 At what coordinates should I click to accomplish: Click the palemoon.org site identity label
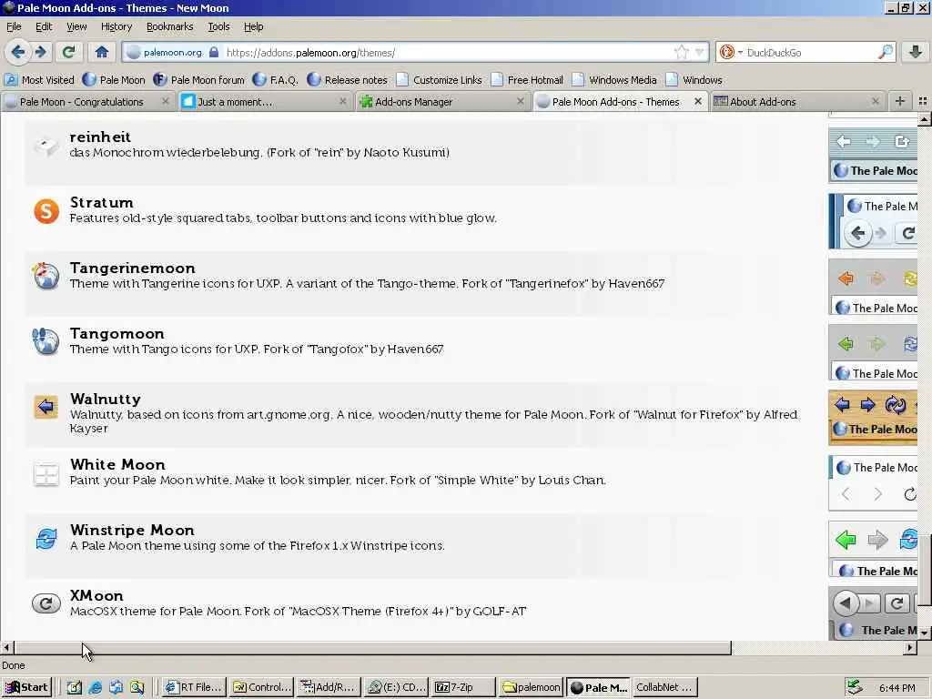click(x=172, y=52)
